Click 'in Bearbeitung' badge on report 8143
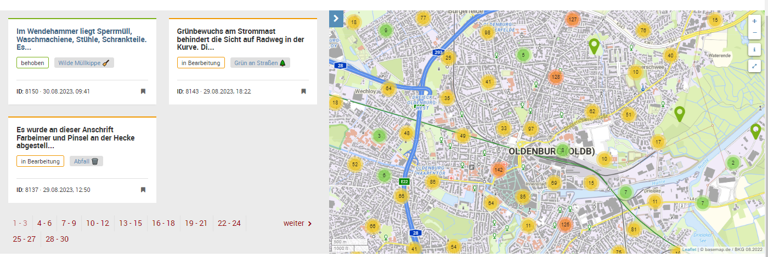Image resolution: width=768 pixels, height=257 pixels. click(201, 63)
